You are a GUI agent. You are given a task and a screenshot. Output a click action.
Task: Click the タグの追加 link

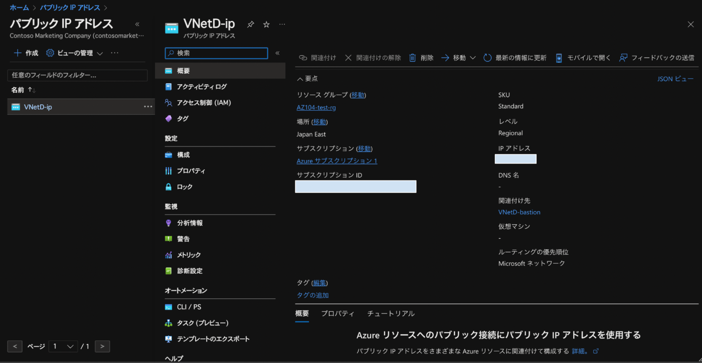coord(313,295)
